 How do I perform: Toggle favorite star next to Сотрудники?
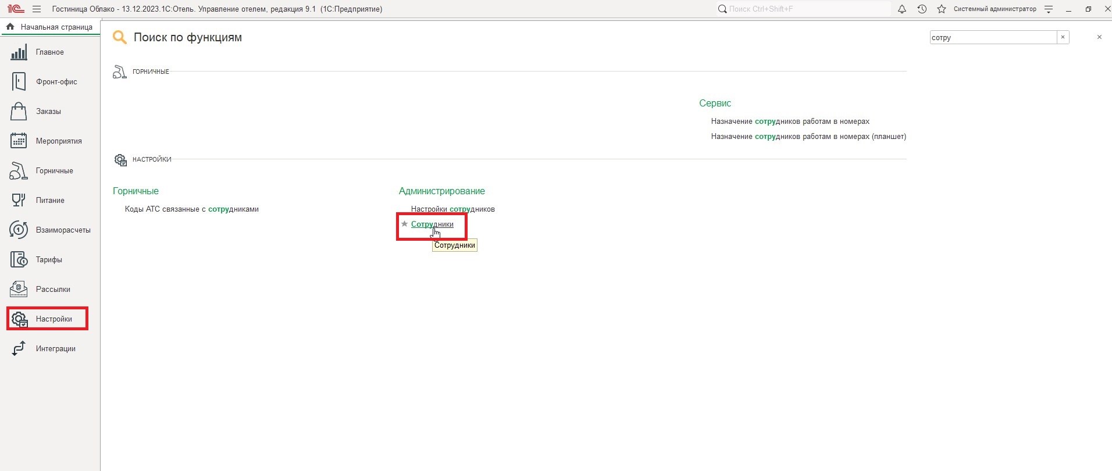[405, 224]
